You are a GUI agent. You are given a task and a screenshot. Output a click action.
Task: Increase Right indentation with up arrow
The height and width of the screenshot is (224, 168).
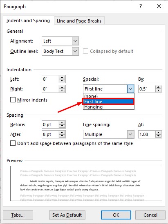tap(62, 87)
